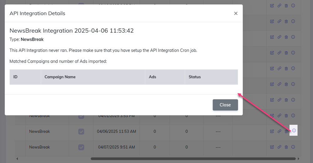Click the gray Close button

point(225,105)
